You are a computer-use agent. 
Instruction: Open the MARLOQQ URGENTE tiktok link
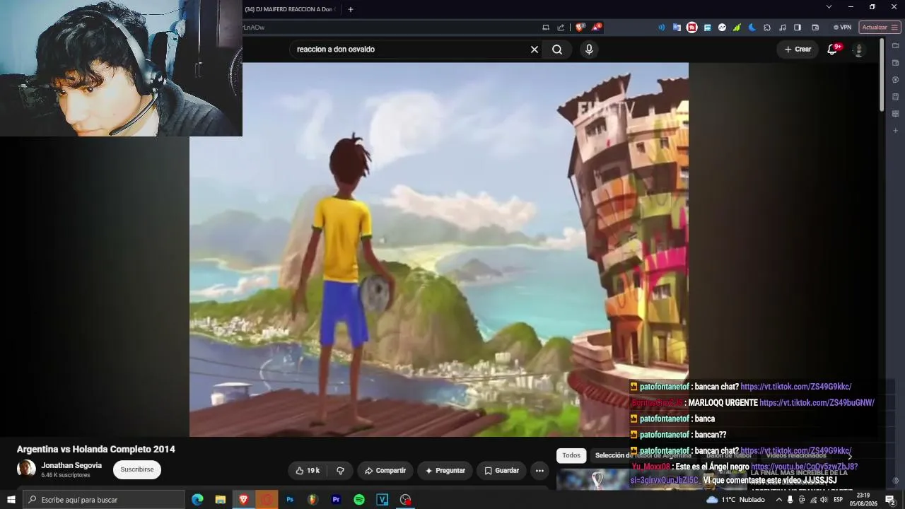point(817,403)
